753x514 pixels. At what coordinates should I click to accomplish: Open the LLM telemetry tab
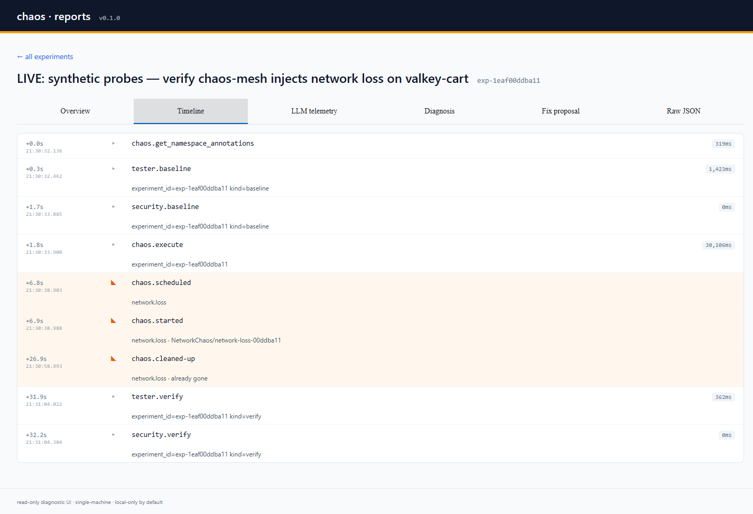click(x=314, y=111)
